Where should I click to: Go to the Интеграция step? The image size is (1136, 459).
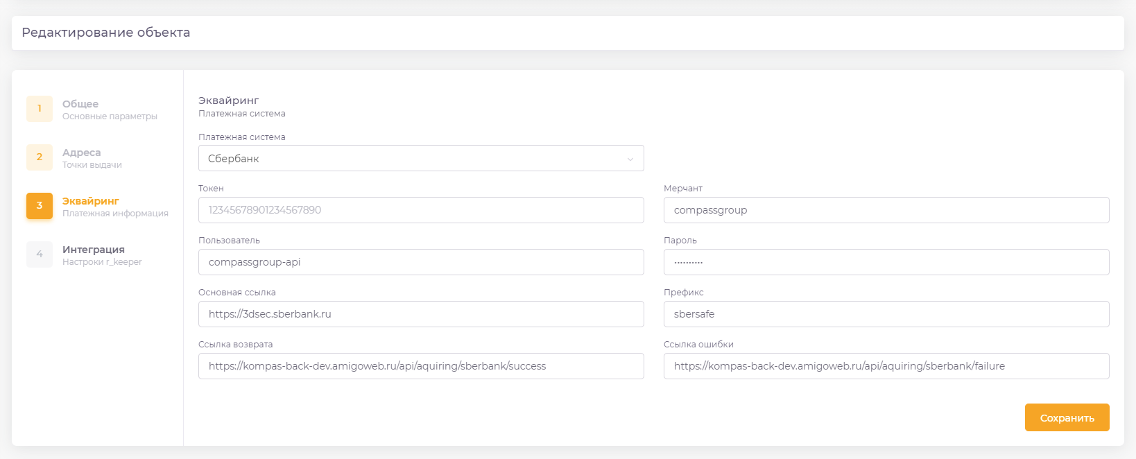94,250
